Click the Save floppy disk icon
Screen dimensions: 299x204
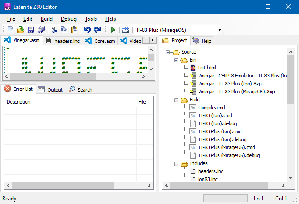coord(31,30)
